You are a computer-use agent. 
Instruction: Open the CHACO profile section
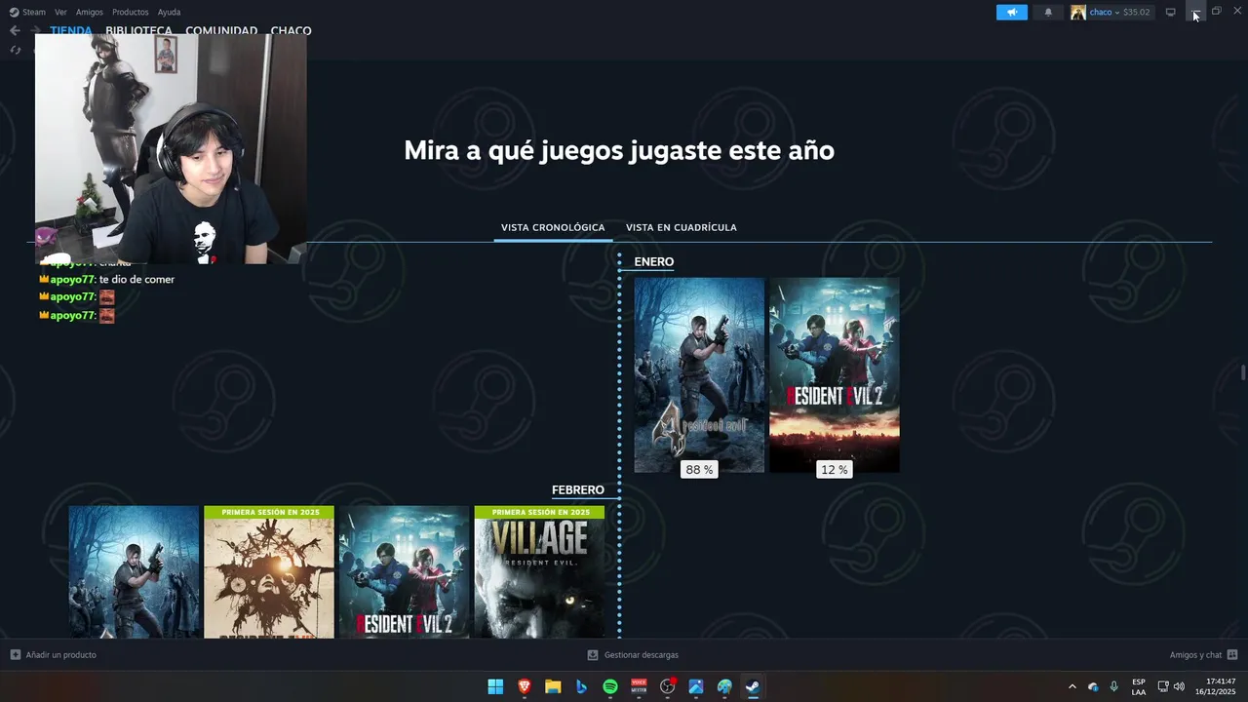tap(292, 30)
